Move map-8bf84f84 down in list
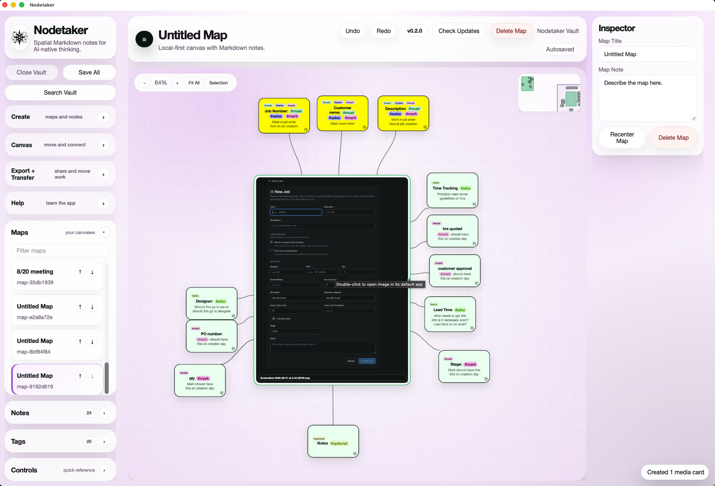The width and height of the screenshot is (715, 486). click(x=92, y=341)
